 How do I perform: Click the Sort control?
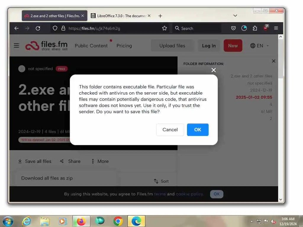[161, 181]
